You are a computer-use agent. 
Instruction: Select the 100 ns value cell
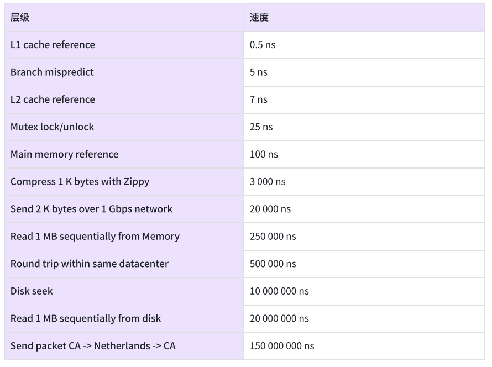[x=364, y=154]
